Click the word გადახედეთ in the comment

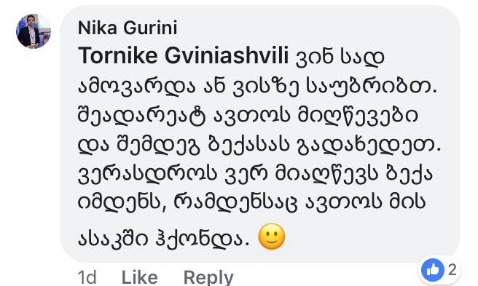point(369,145)
